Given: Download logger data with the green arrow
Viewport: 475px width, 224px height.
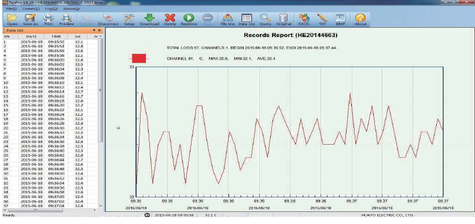Looking at the screenshot, I should pos(149,20).
